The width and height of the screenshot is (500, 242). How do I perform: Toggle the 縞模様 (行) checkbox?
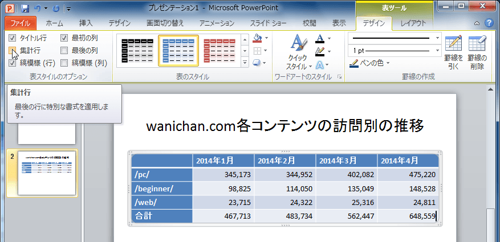coord(12,63)
